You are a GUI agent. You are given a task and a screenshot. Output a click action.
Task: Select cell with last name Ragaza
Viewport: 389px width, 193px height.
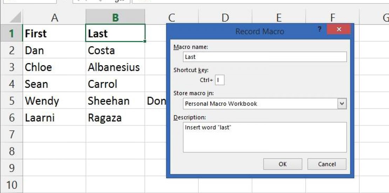[x=105, y=118]
